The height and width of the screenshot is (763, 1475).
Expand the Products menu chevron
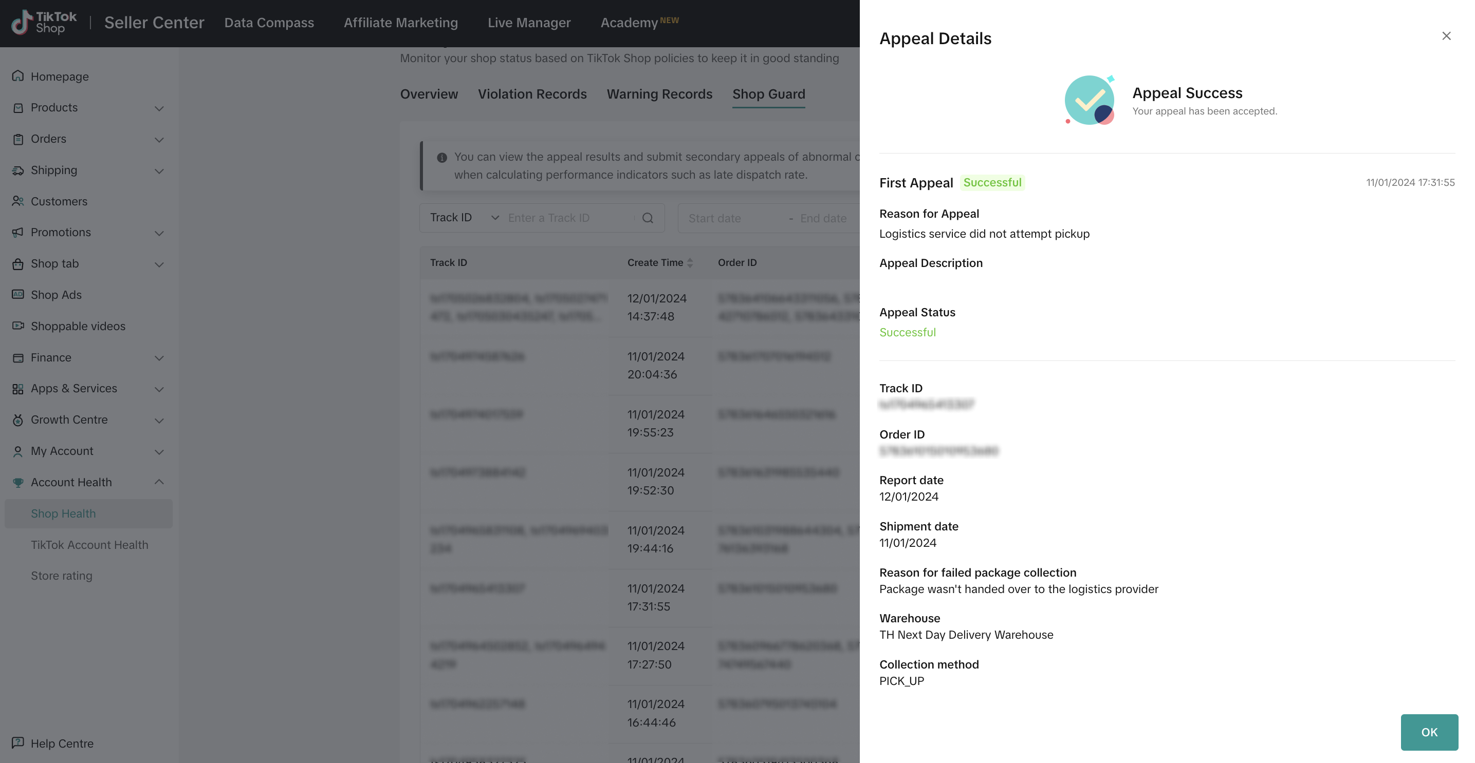coord(159,108)
